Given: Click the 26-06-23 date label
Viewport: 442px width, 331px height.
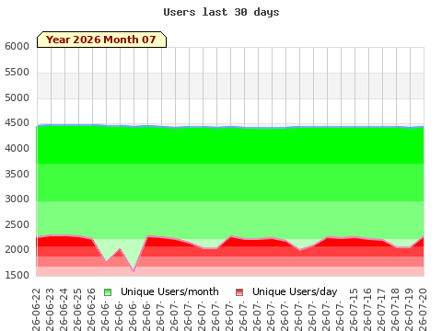Looking at the screenshot, I should pyautogui.click(x=50, y=309).
